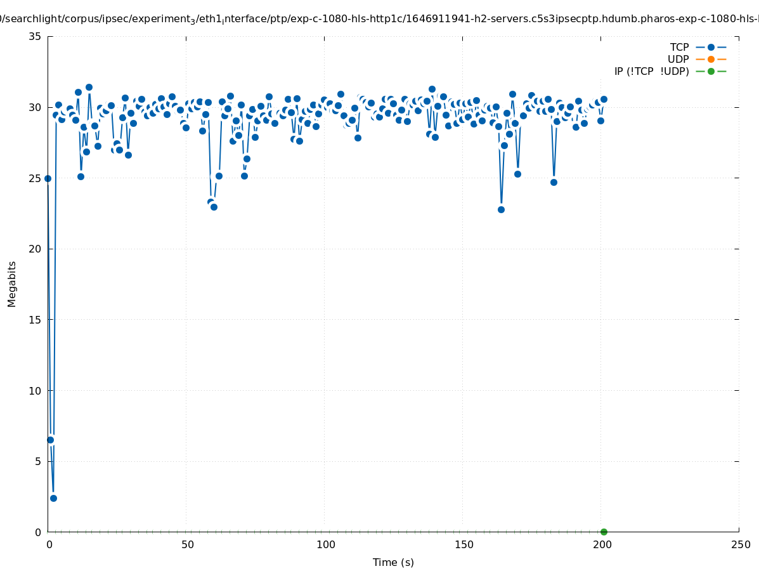Select the first TCP point at 25 Megabits

pos(48,178)
